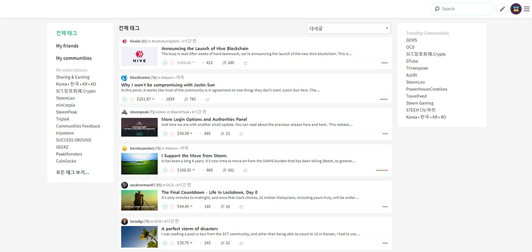Open My friends feed

point(67,46)
